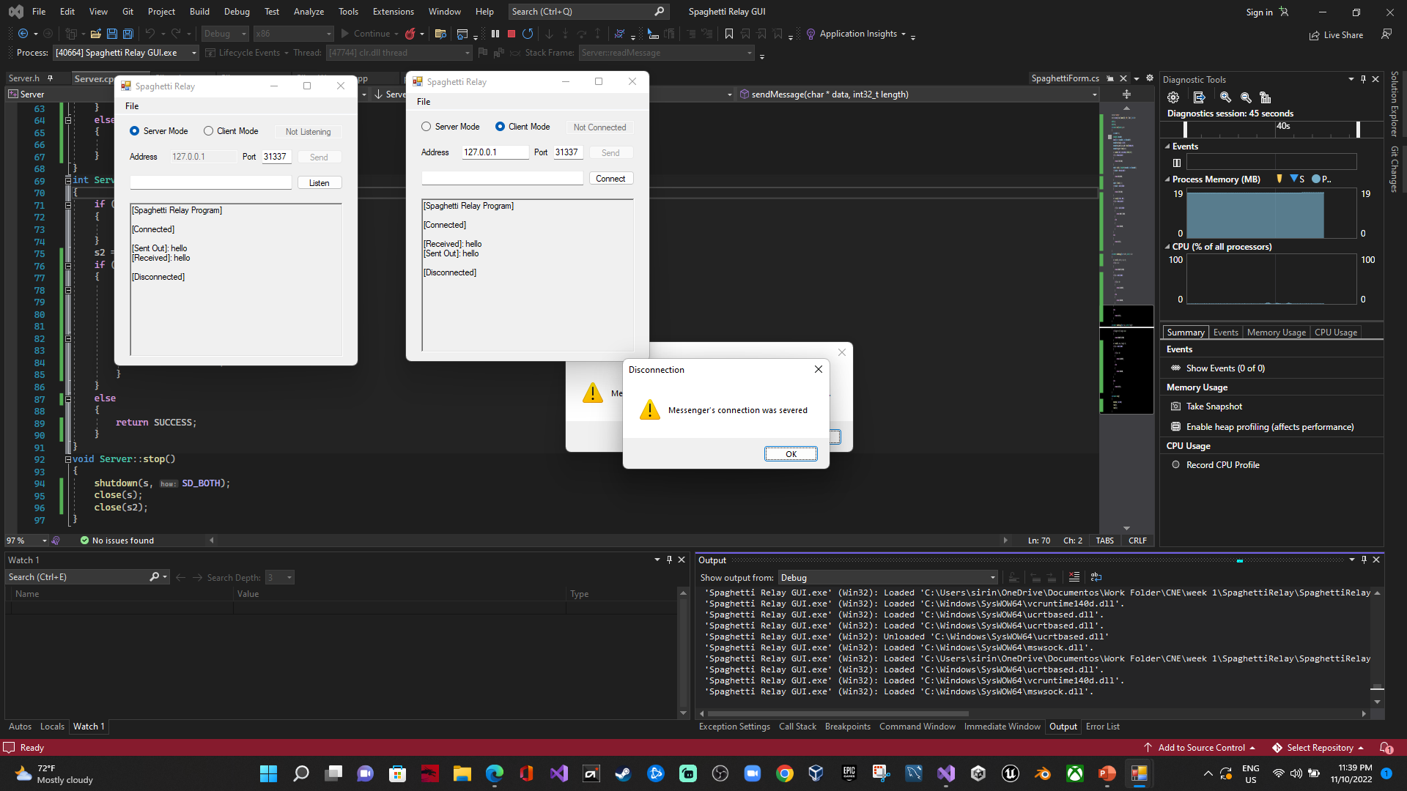Open Diagnostic Tools settings gear
This screenshot has height=791, width=1407.
coord(1173,97)
